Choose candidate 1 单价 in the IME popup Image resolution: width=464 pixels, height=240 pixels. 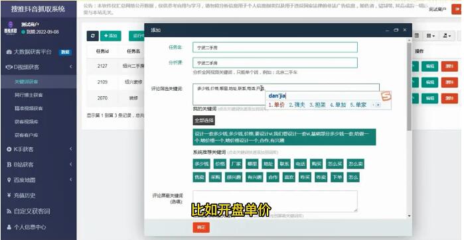[276, 105]
